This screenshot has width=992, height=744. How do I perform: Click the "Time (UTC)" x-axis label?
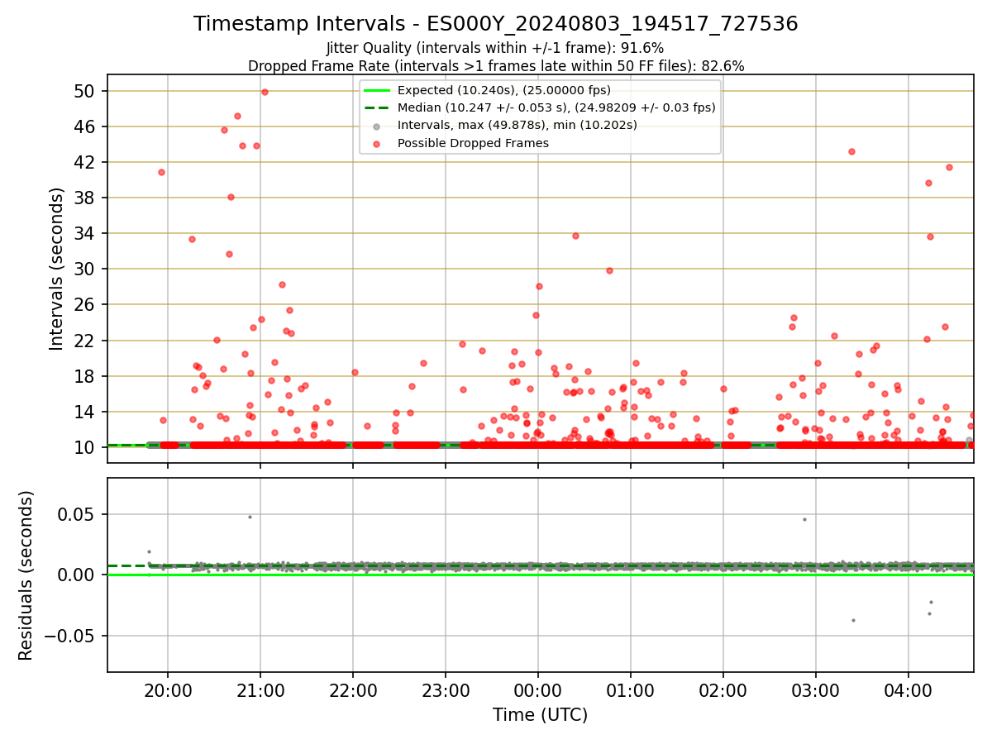point(540,715)
